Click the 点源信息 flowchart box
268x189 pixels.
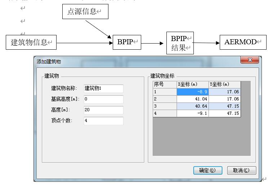85,12
